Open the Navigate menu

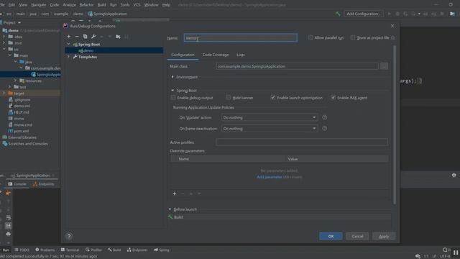pos(38,5)
